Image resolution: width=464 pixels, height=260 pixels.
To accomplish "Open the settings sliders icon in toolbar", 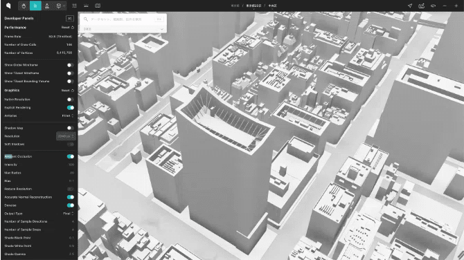I will (74, 6).
